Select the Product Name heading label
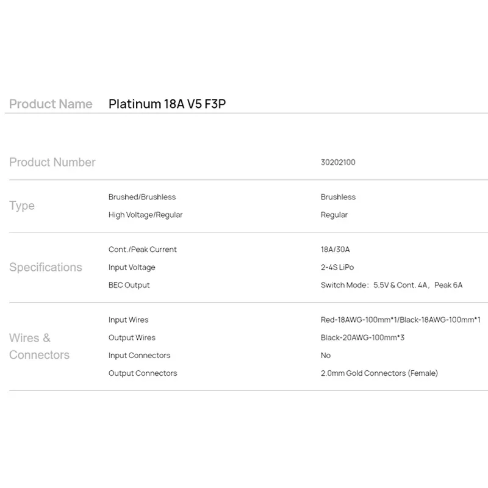The width and height of the screenshot is (488, 488). coord(51,104)
